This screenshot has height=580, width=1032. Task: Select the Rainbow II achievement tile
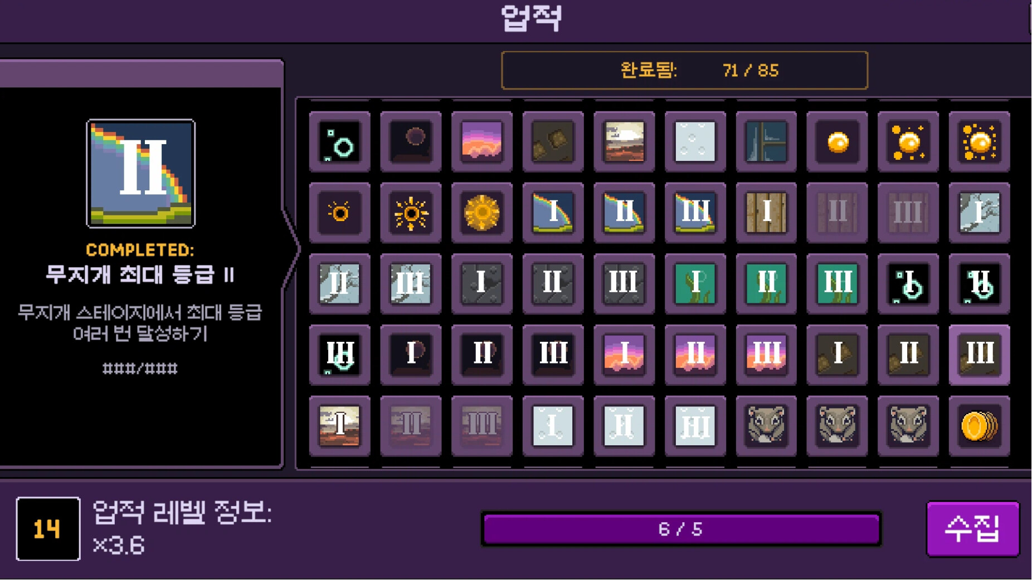624,213
